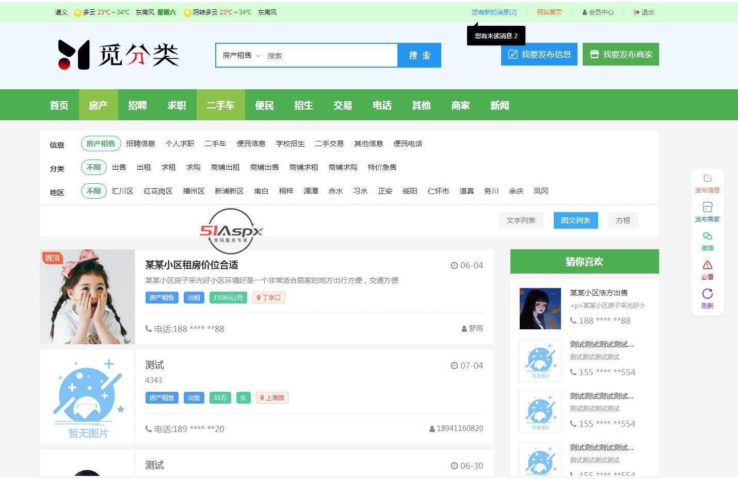Click 我要发布信息 button

coord(539,54)
